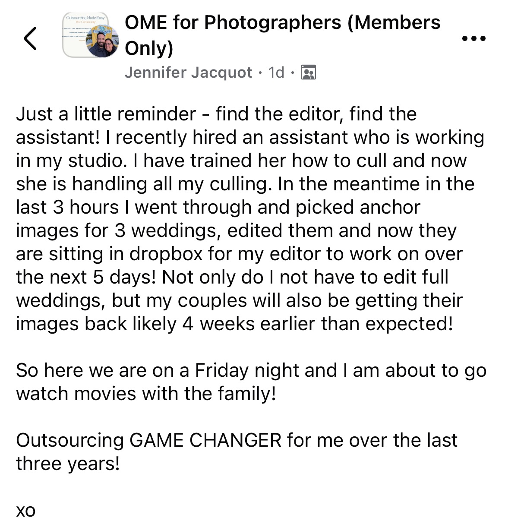Tap the "Just a little reminder" opening line
505x530 pixels.
(106, 114)
